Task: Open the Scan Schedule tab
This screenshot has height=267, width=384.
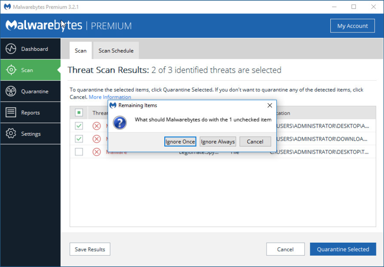Action: (116, 50)
